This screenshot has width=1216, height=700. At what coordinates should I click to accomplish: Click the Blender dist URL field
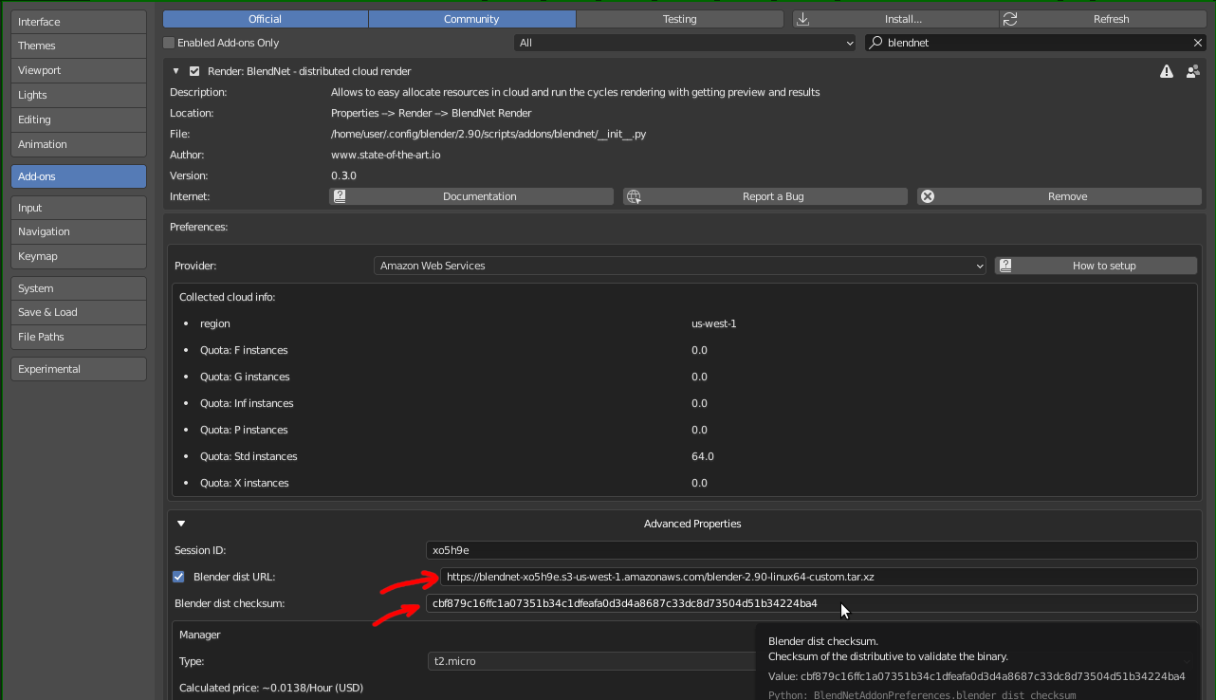pyautogui.click(x=819, y=577)
